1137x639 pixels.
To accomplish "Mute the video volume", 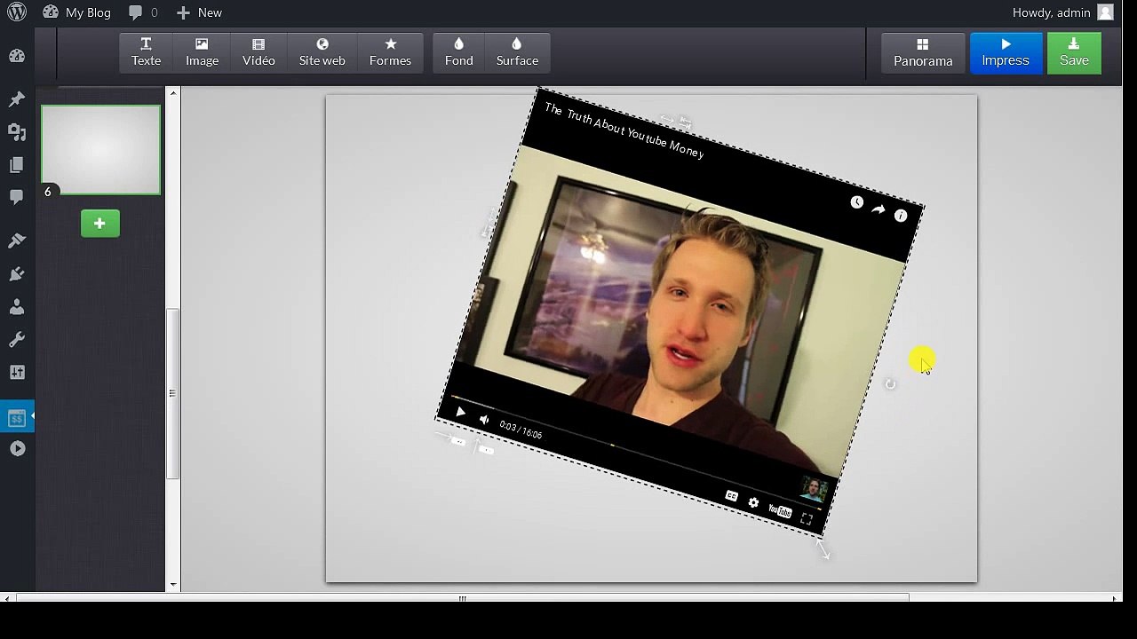I will click(484, 420).
